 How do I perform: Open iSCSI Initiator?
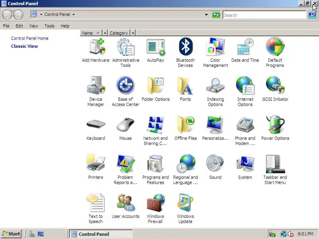275,89
